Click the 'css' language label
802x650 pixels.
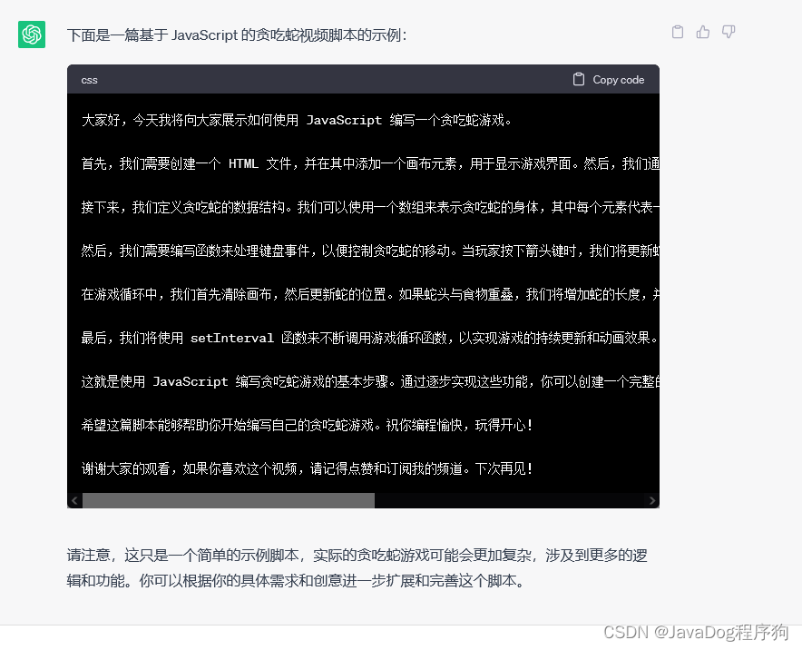point(89,80)
